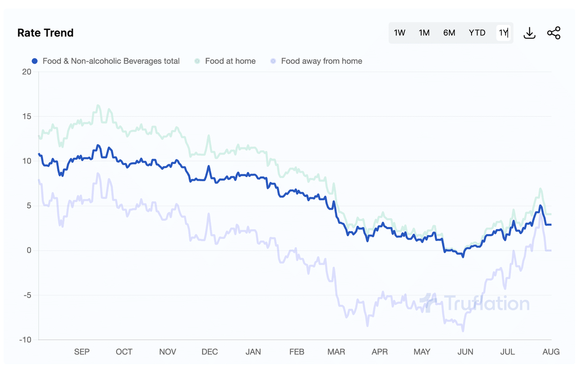Switch to the 1W time range

[x=399, y=33]
